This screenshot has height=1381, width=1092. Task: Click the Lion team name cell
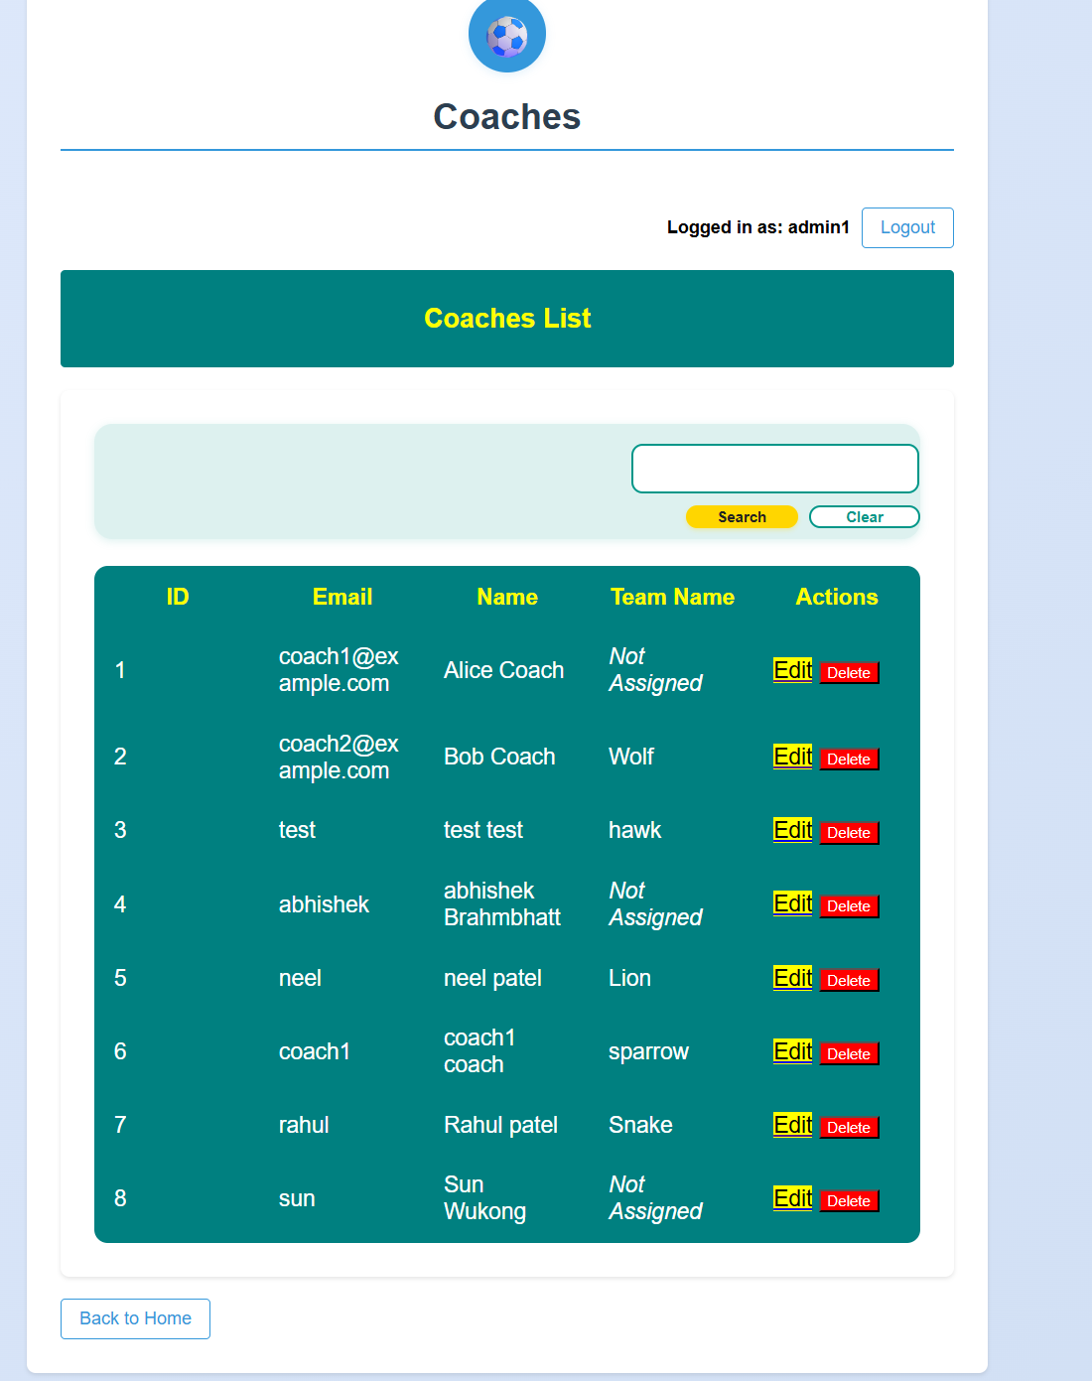tap(629, 978)
